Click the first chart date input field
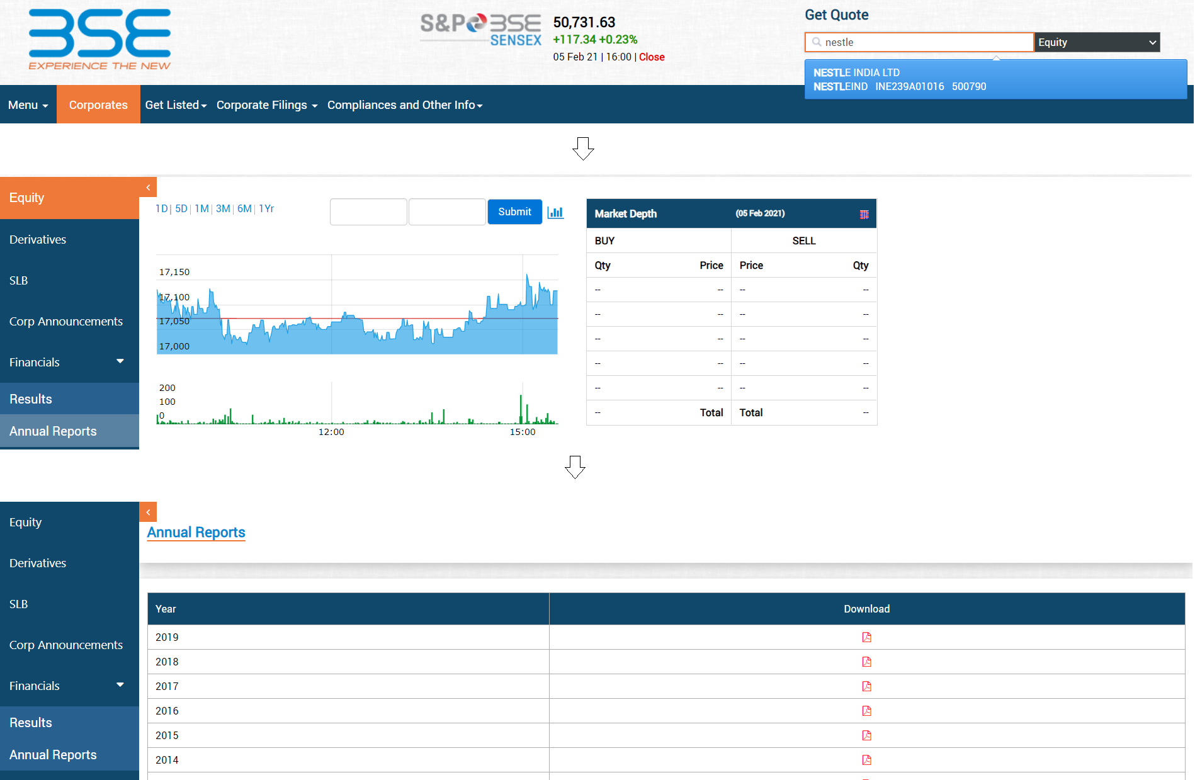Viewport: 1195px width, 780px height. coord(368,212)
